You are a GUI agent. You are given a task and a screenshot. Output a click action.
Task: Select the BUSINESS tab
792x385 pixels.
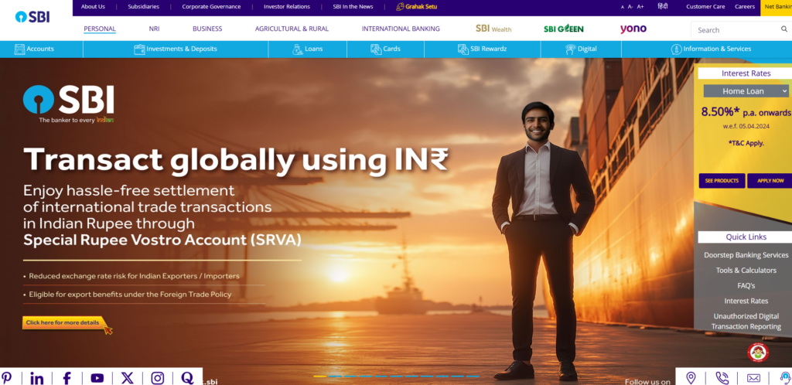tap(207, 29)
